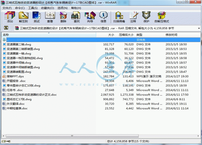202x145 pixels.
Task: Click the WinRAR title bar app icon
Action: (x=3, y=2)
